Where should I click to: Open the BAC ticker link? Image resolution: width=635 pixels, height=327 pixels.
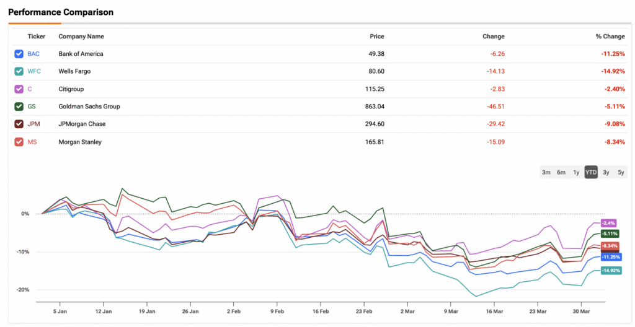coord(33,54)
